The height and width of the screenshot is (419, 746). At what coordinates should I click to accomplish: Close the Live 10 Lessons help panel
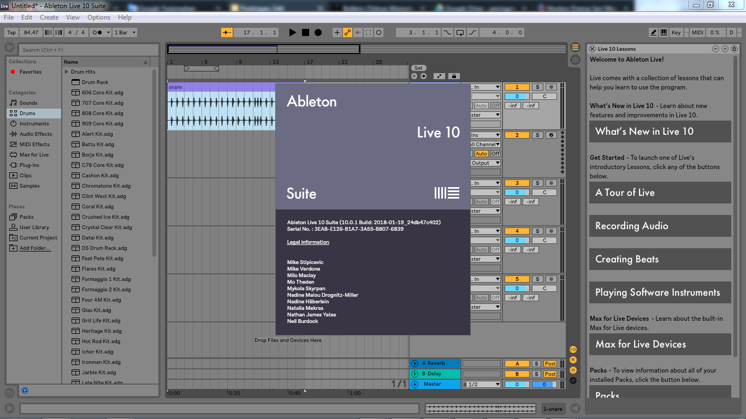pyautogui.click(x=592, y=49)
